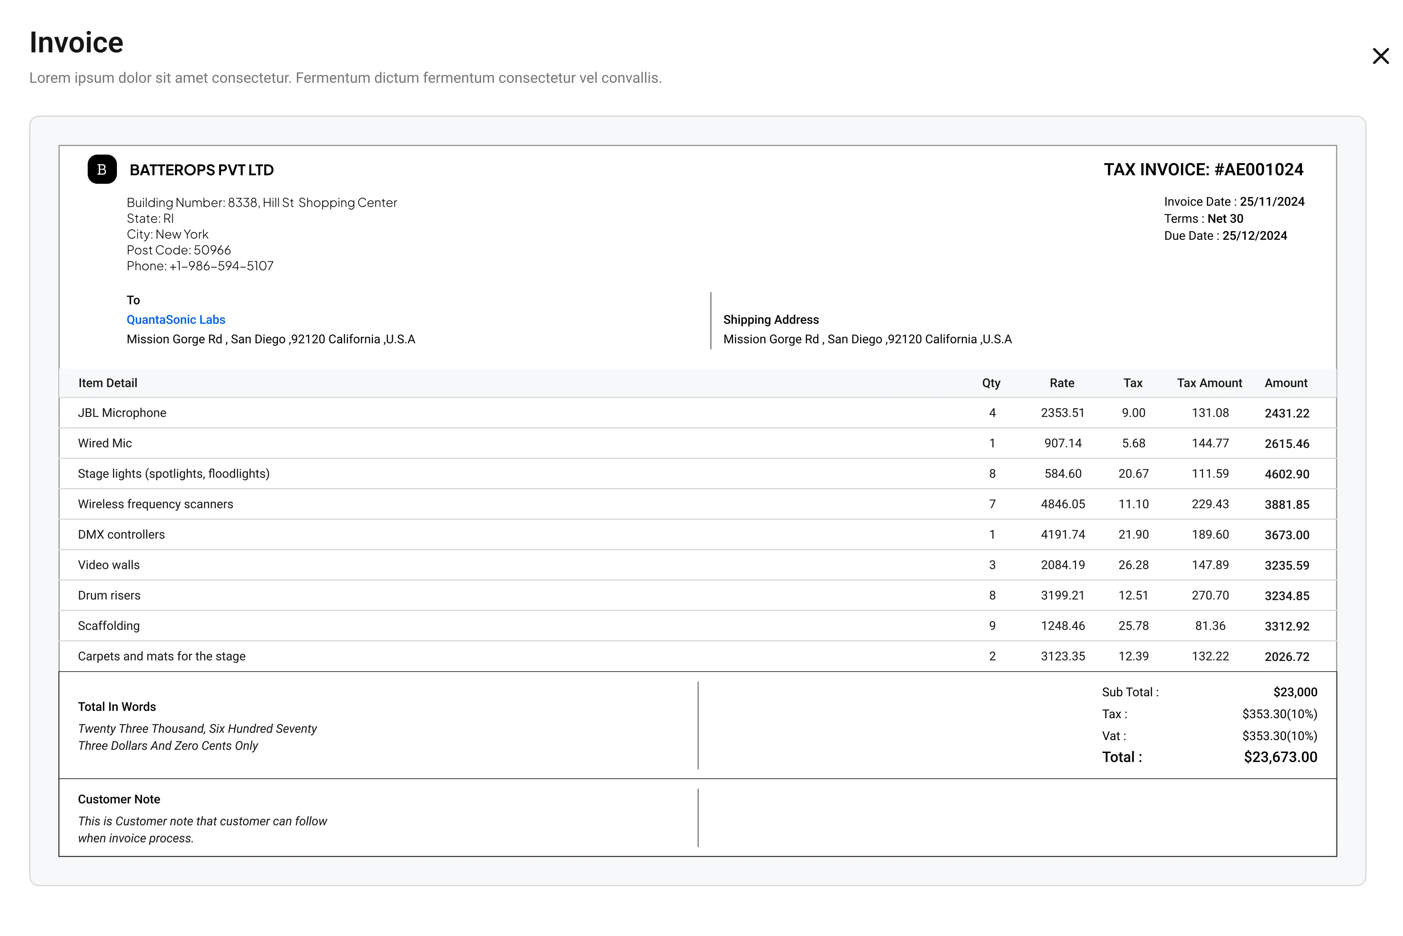
Task: Click the Amount column header
Action: (1286, 383)
